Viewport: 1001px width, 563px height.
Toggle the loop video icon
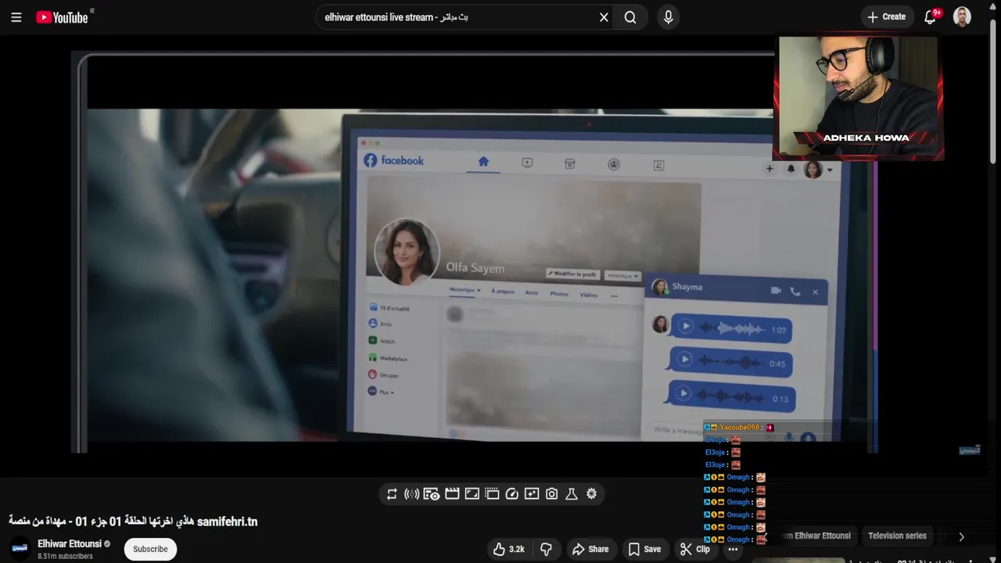392,493
